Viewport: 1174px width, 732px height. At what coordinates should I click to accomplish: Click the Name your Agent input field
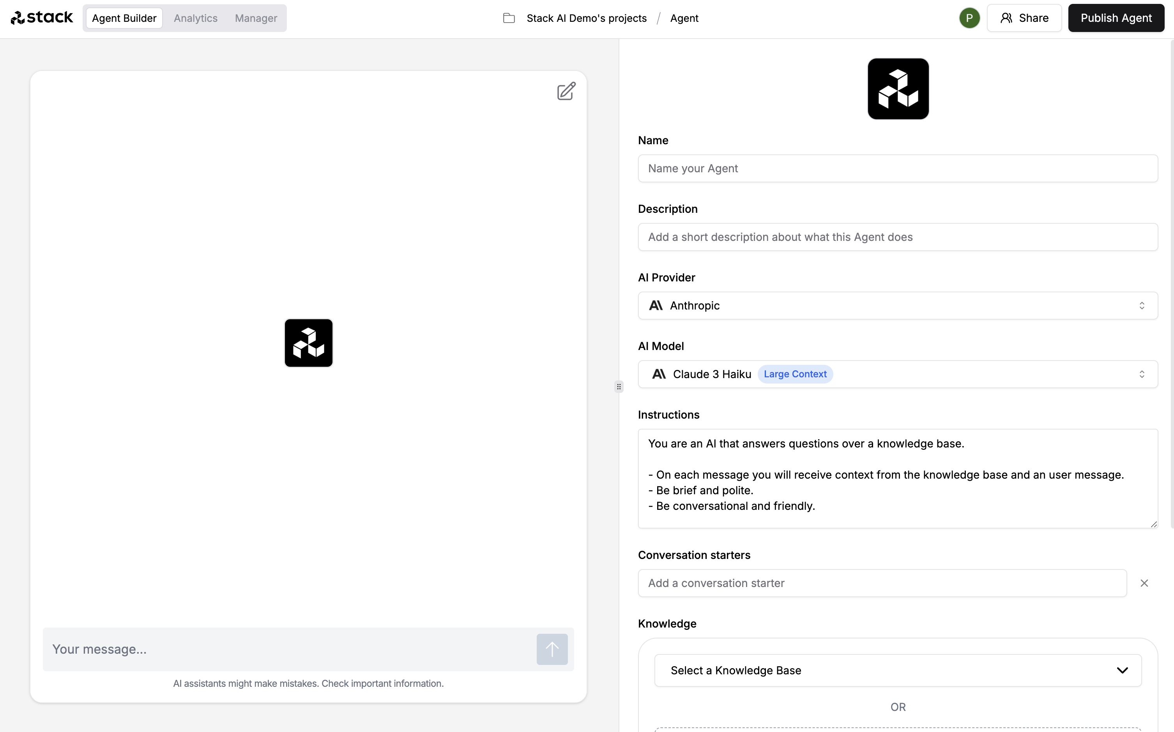coord(897,168)
